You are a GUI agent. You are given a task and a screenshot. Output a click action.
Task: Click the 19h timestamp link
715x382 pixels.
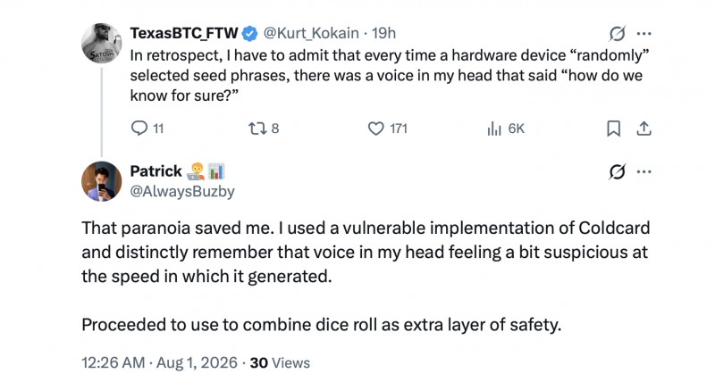(383, 33)
